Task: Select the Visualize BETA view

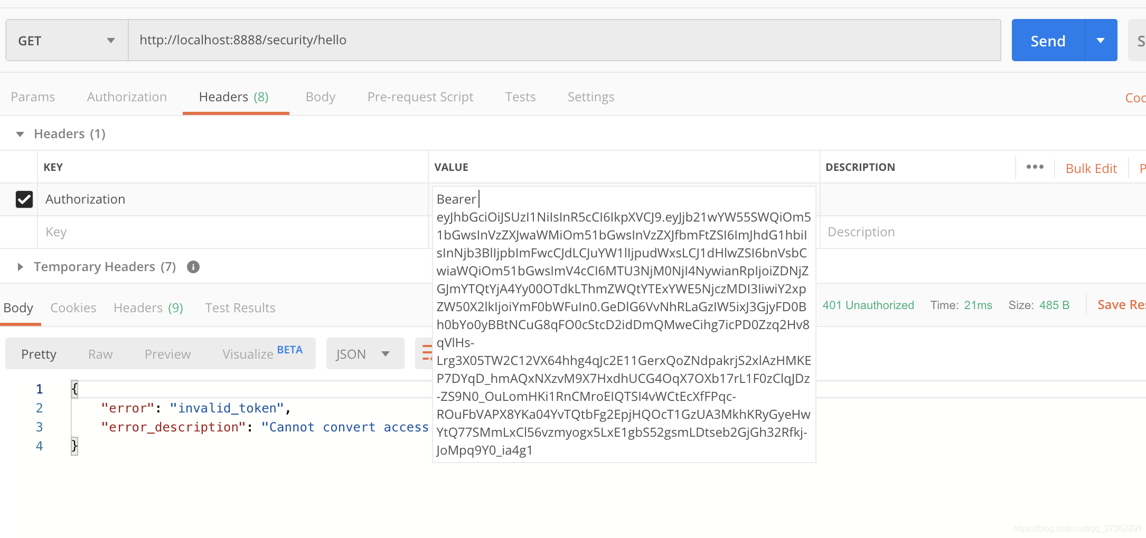Action: (x=262, y=353)
